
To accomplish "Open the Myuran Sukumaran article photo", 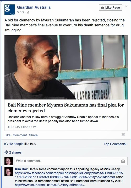I will 66,67.
